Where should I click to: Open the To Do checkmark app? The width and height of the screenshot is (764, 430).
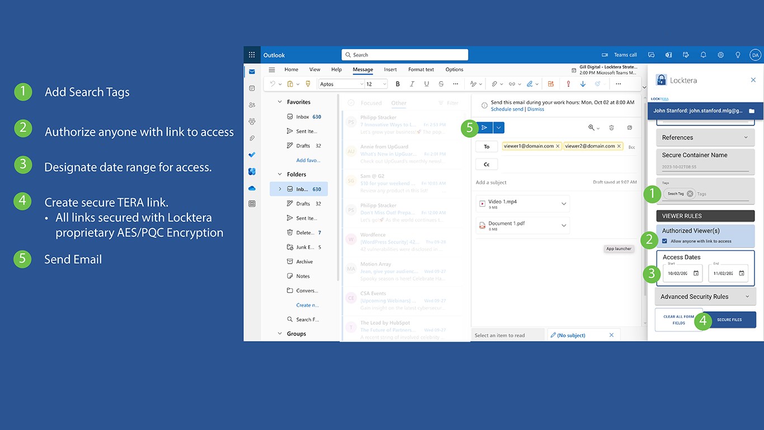[x=252, y=155]
